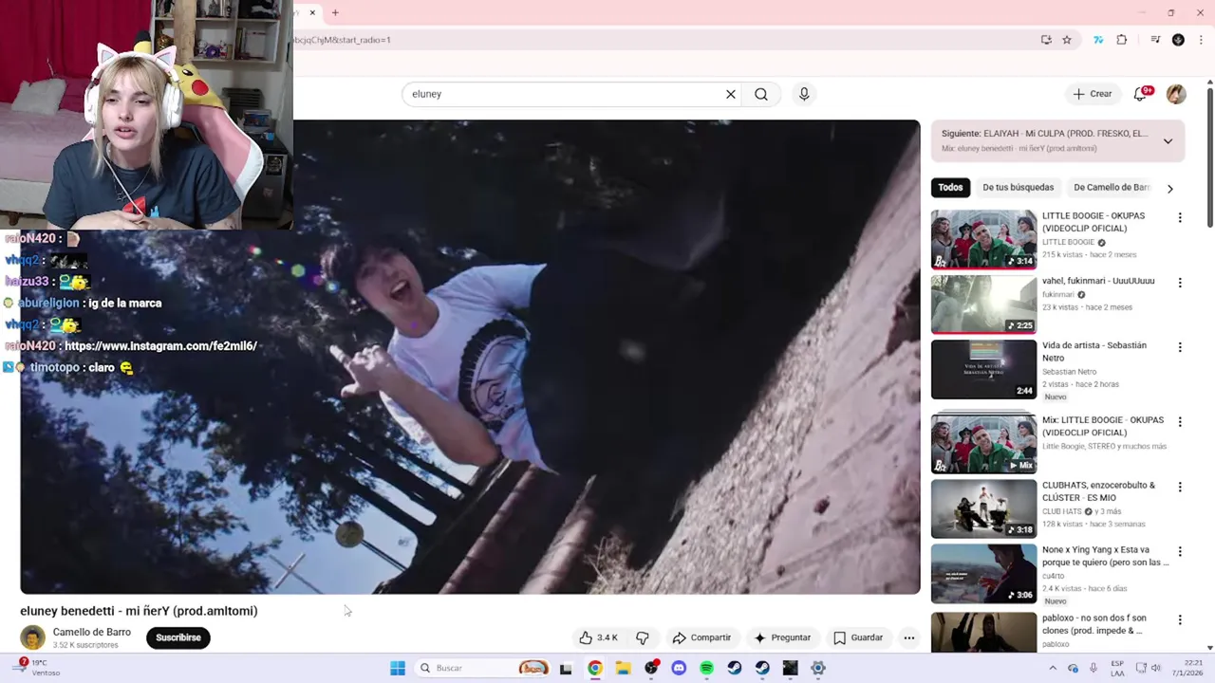The height and width of the screenshot is (683, 1215).
Task: Open the Windows Start menu
Action: pyautogui.click(x=398, y=668)
